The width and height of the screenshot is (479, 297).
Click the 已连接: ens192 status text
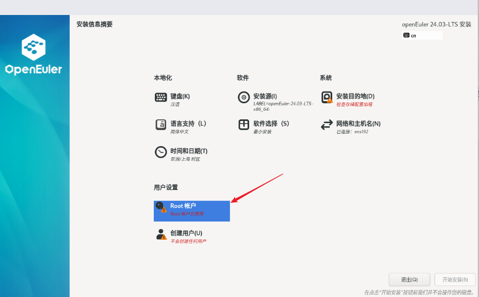352,132
